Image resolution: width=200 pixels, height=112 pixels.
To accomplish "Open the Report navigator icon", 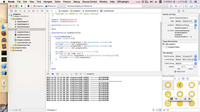I will point(42,11).
